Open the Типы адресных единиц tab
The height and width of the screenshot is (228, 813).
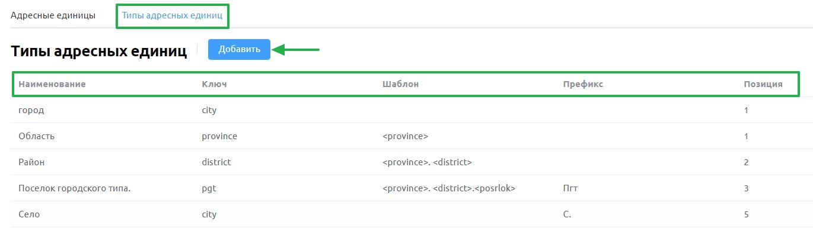point(172,15)
